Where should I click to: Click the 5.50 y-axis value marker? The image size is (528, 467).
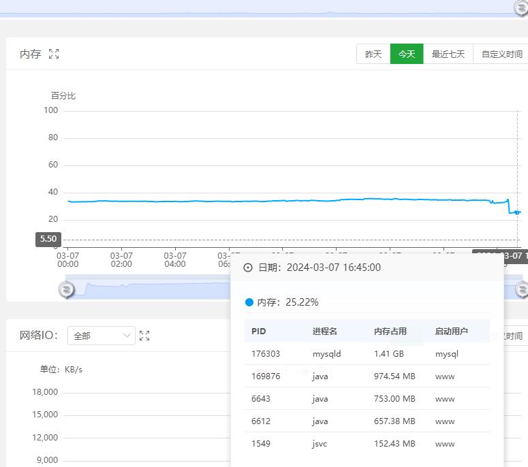[48, 239]
